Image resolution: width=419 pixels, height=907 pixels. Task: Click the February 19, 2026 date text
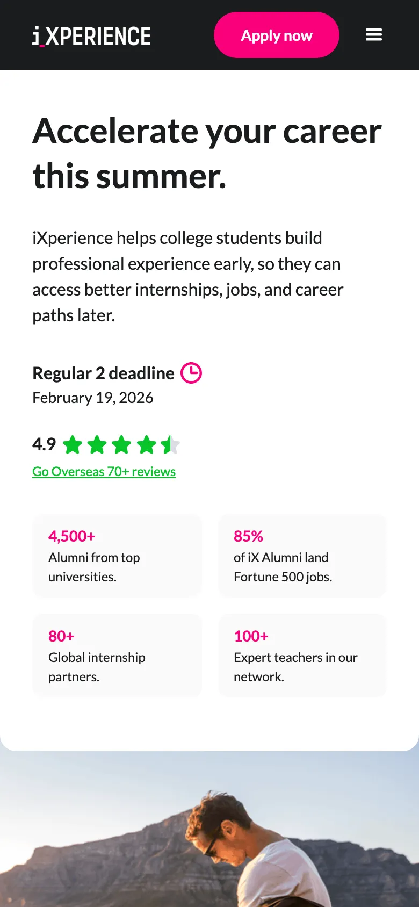coord(93,398)
